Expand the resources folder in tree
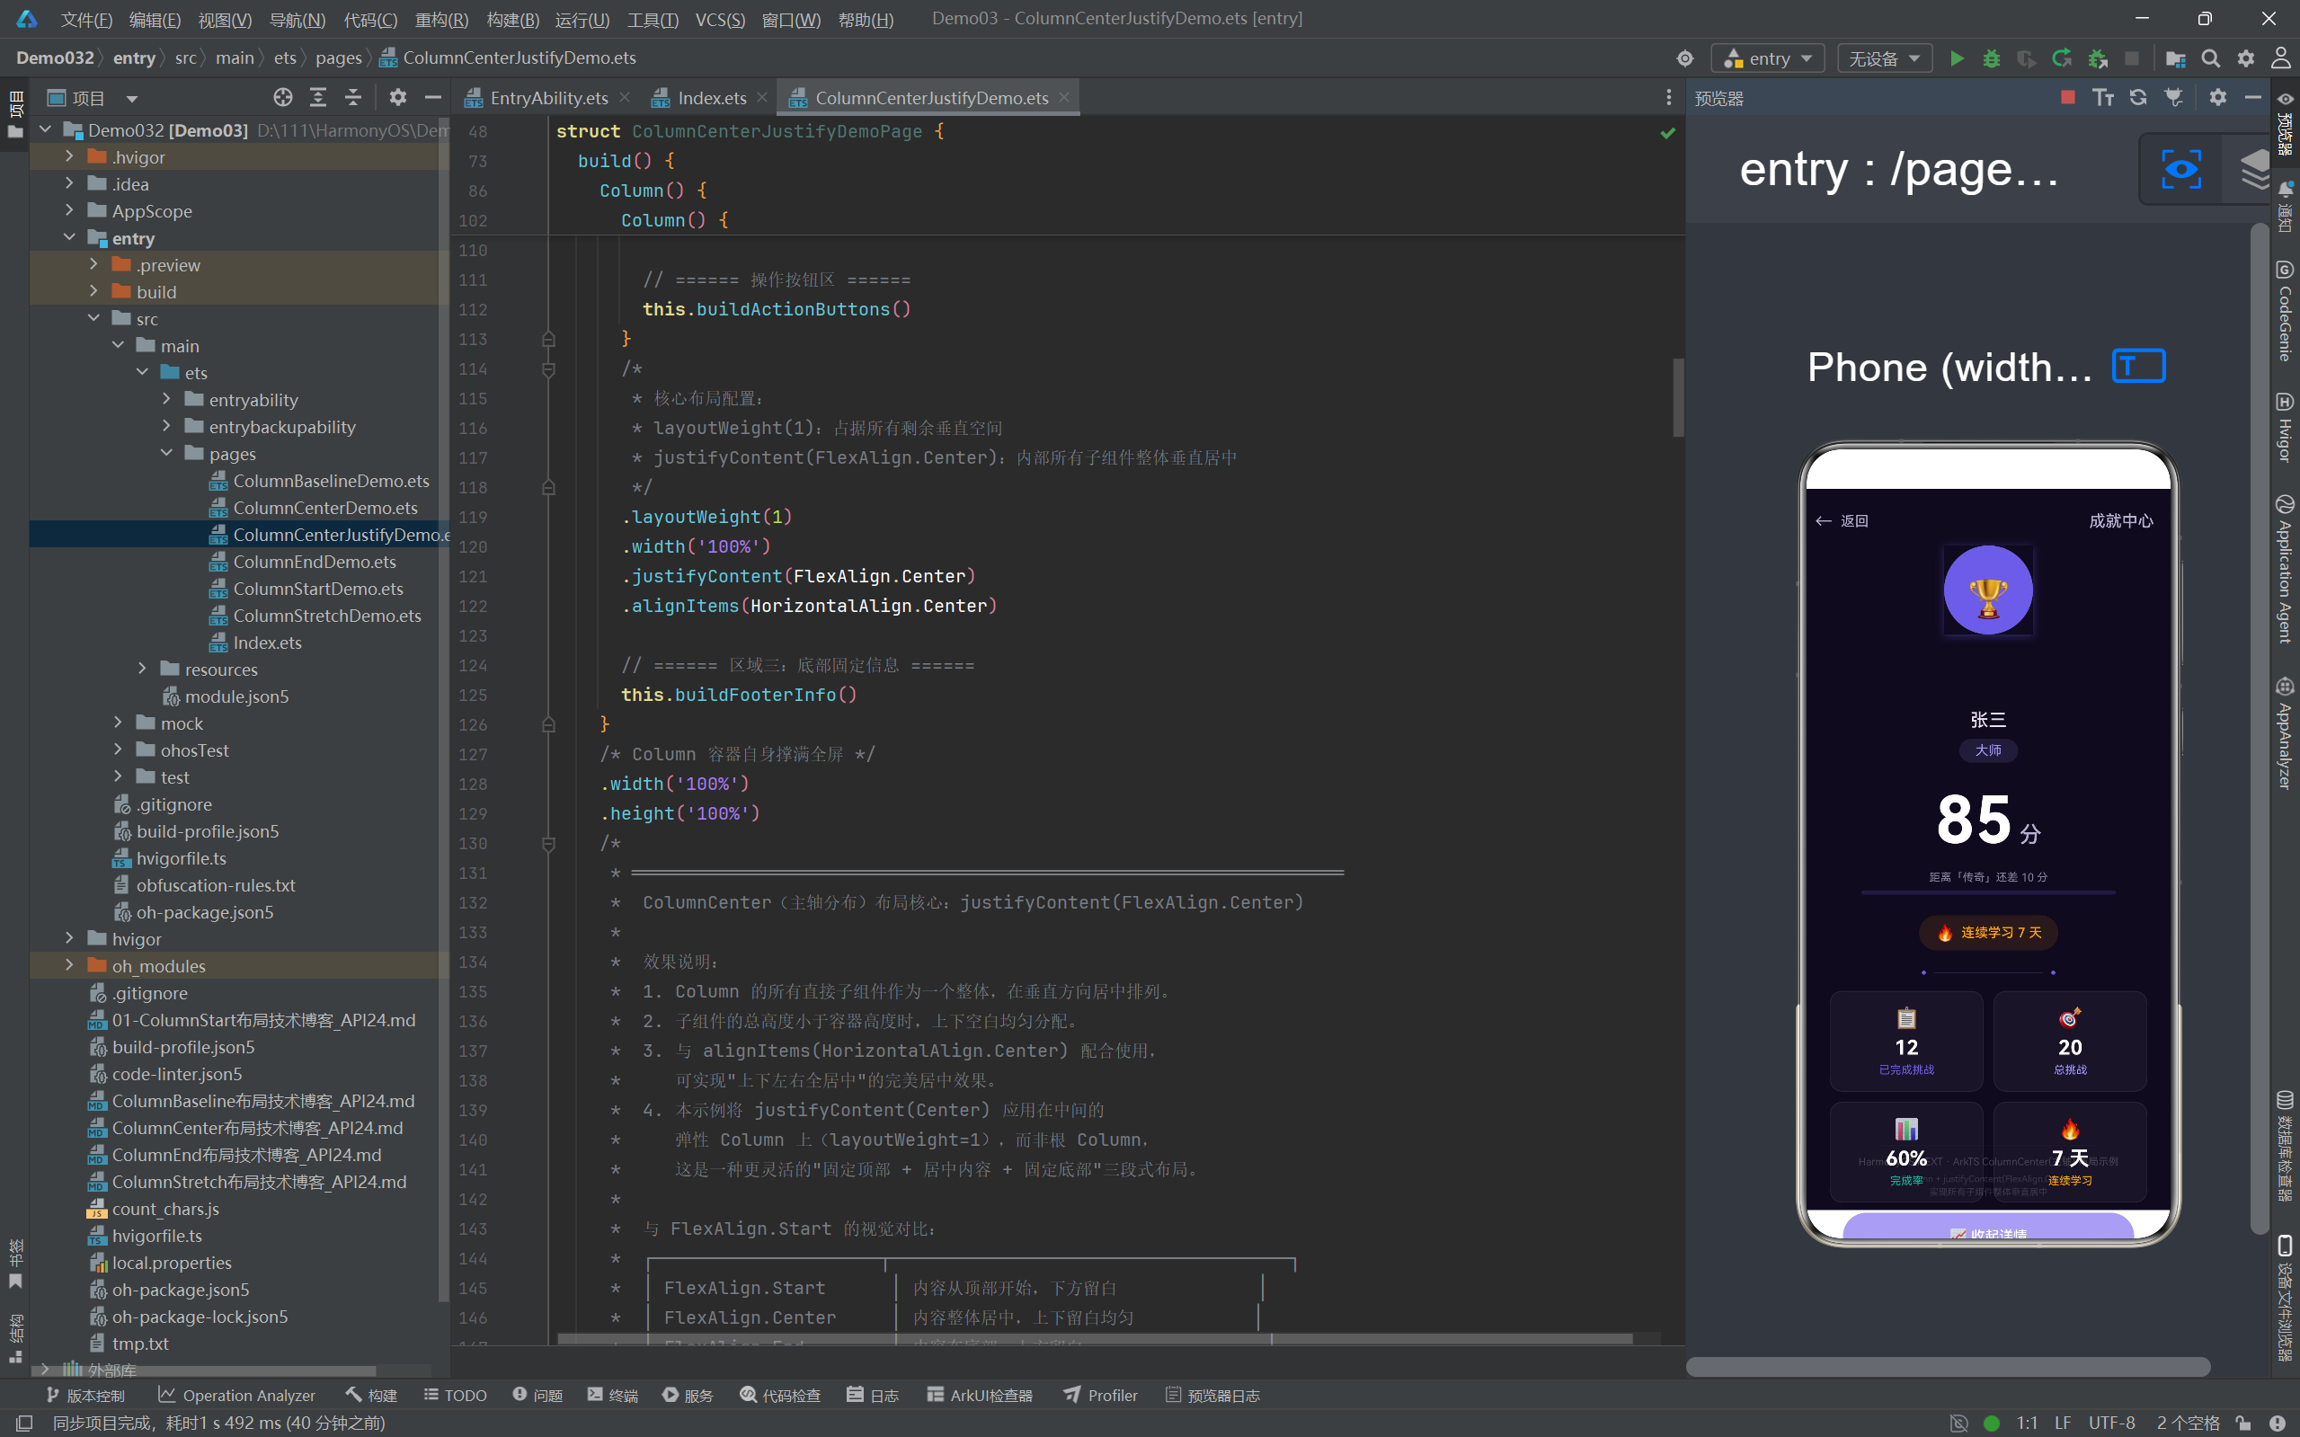Screen dimensions: 2300x1437 143,670
